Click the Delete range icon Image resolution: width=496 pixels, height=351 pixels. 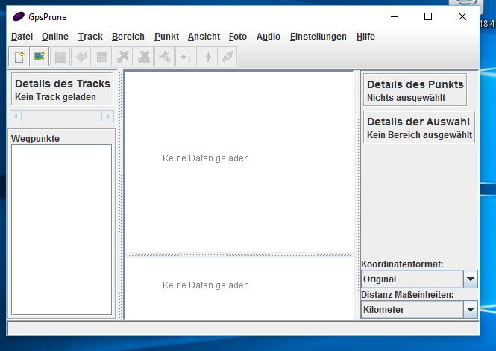point(144,57)
